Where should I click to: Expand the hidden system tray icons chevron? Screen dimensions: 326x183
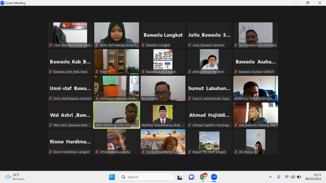[270, 177]
